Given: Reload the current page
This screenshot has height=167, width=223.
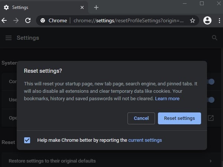Looking at the screenshot, I should tap(28, 20).
